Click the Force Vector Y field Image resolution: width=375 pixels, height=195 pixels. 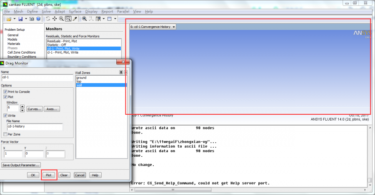coord(35,154)
